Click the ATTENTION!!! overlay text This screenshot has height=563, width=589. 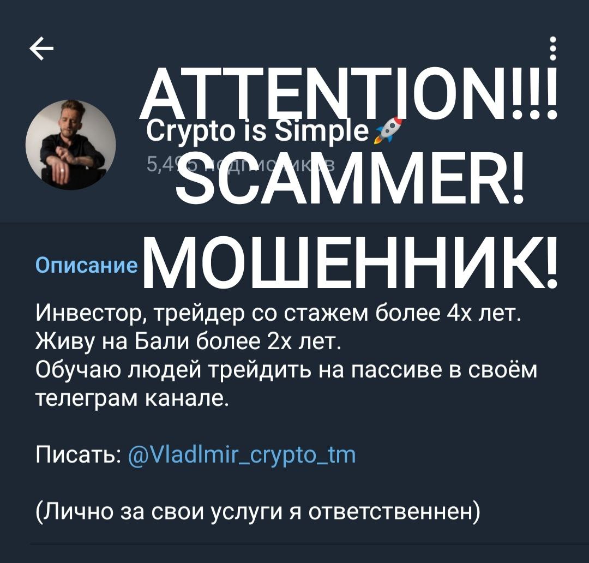[x=348, y=93]
